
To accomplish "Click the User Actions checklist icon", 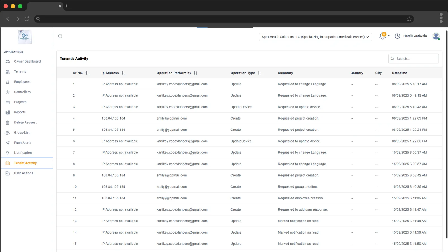I will click(x=8, y=173).
